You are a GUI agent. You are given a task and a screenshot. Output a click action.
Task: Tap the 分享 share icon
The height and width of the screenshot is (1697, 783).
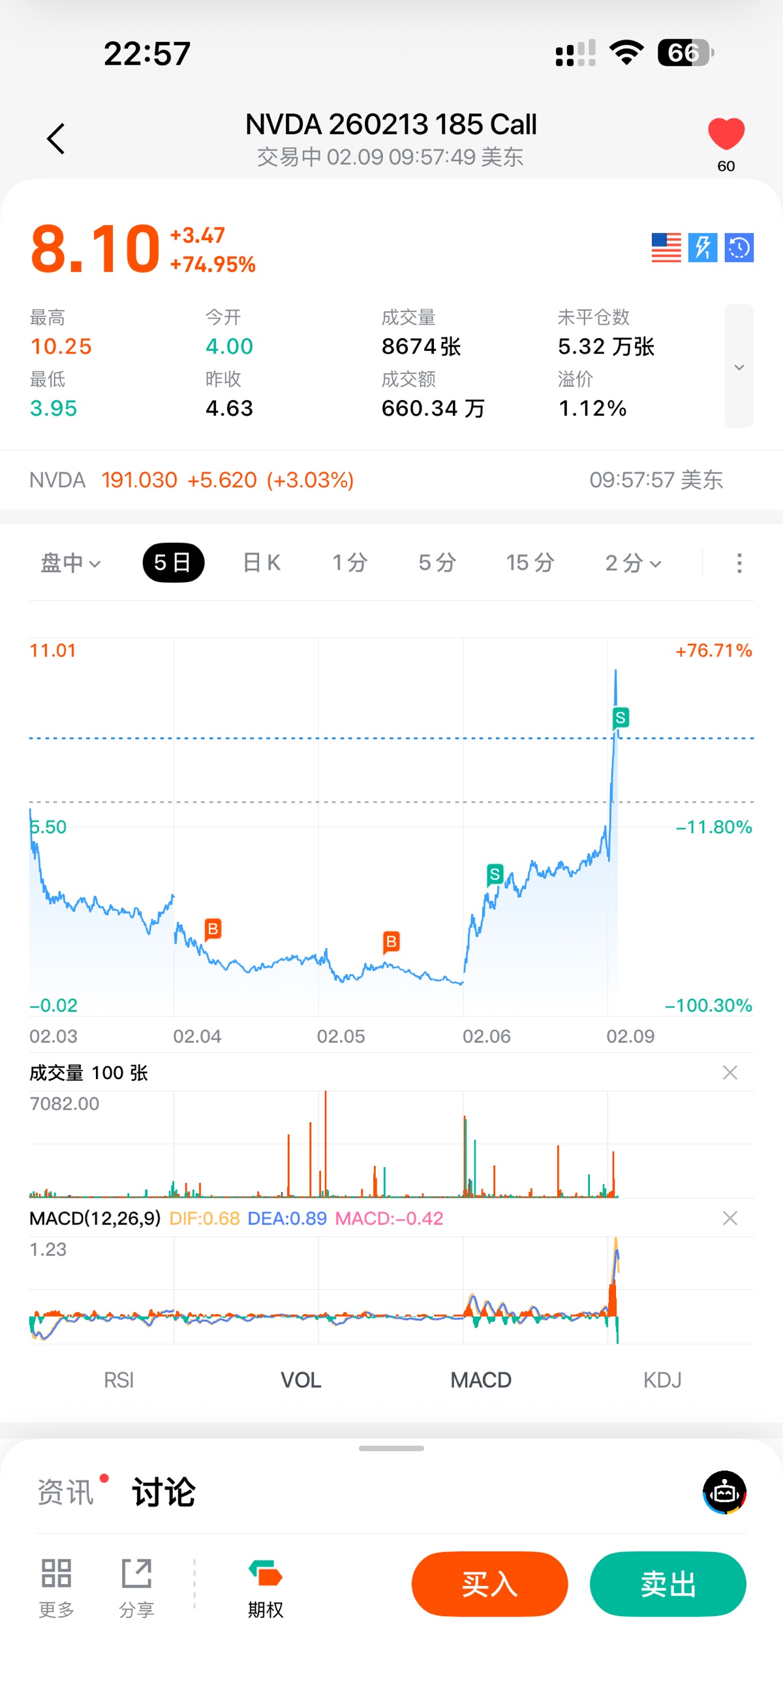point(136,1585)
